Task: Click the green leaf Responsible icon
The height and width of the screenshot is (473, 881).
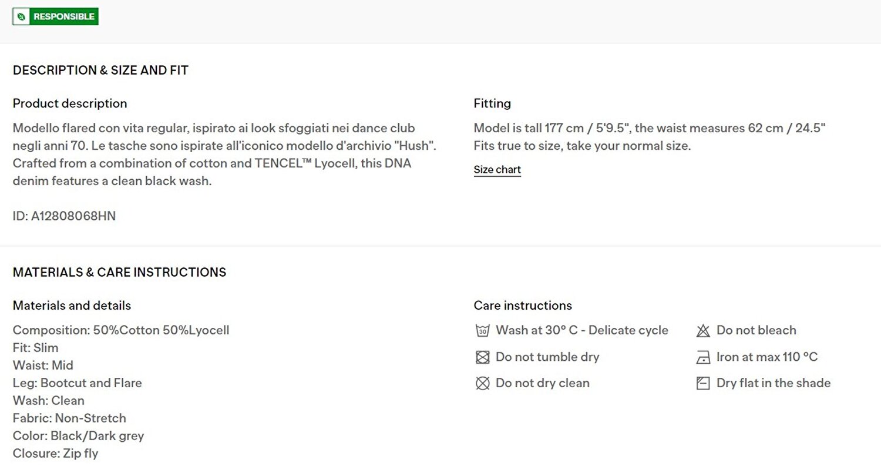Action: (21, 16)
